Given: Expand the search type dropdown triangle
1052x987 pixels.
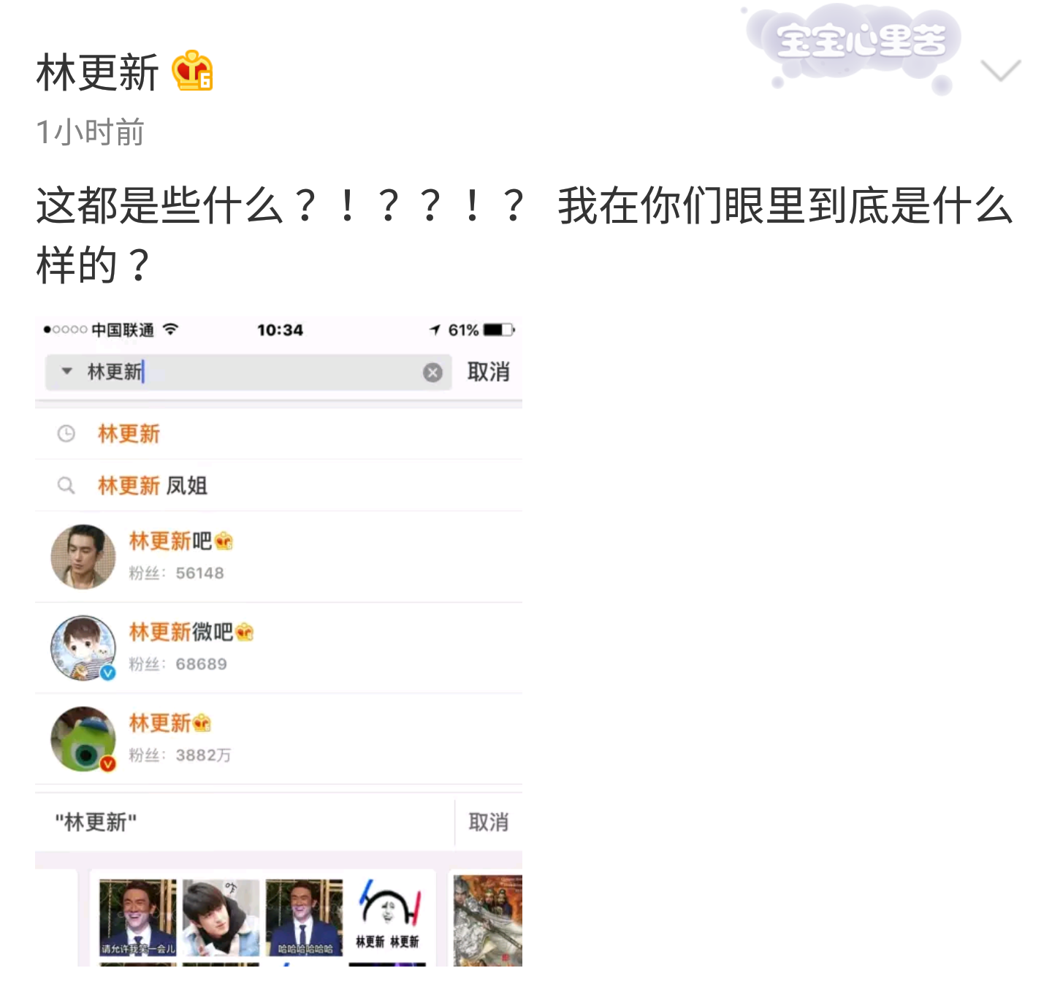Looking at the screenshot, I should (x=66, y=371).
